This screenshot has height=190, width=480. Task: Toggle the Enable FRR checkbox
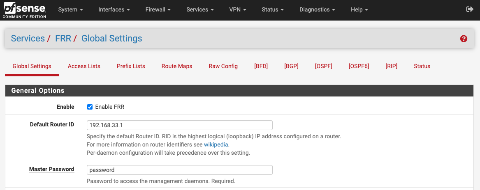click(x=90, y=107)
